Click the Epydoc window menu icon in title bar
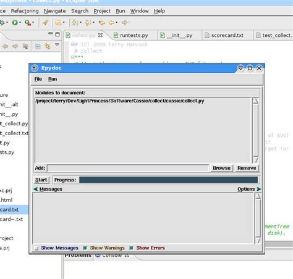This screenshot has width=293, height=279. pyautogui.click(x=35, y=68)
